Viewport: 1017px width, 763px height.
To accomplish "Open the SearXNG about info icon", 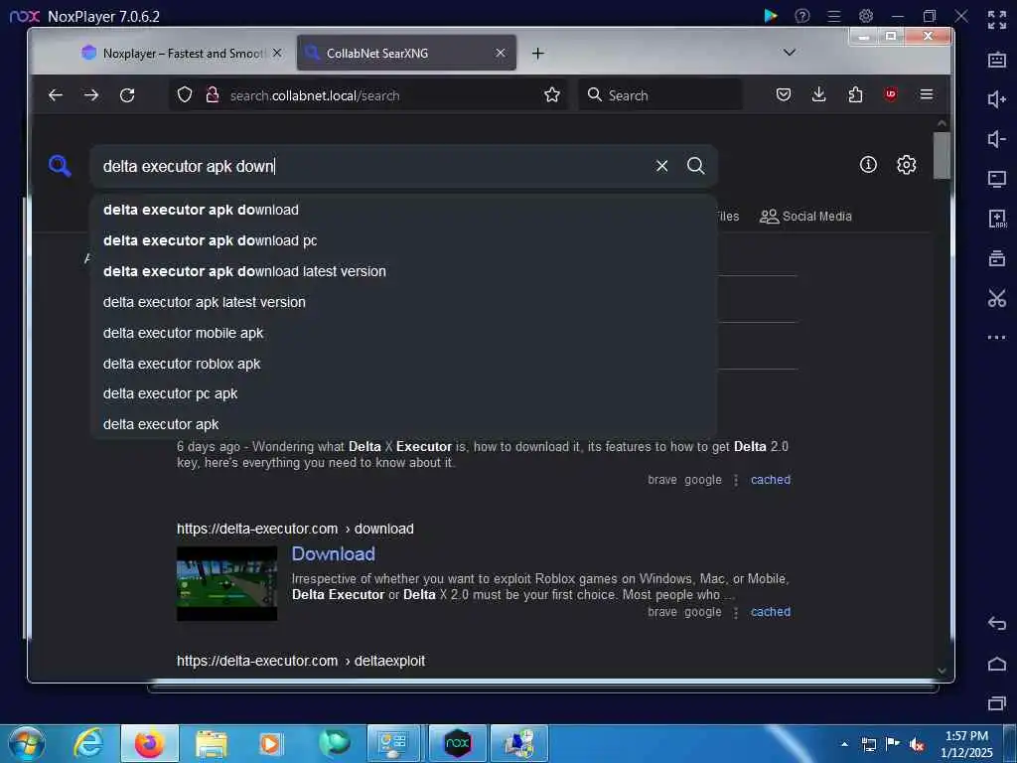I will tap(868, 165).
